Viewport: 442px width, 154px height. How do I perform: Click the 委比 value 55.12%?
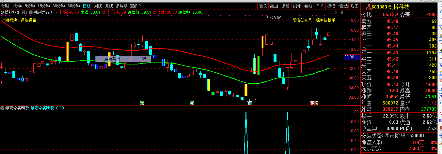pyautogui.click(x=390, y=14)
